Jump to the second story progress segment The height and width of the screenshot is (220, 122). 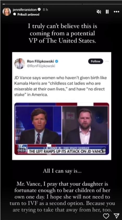click(62, 4)
